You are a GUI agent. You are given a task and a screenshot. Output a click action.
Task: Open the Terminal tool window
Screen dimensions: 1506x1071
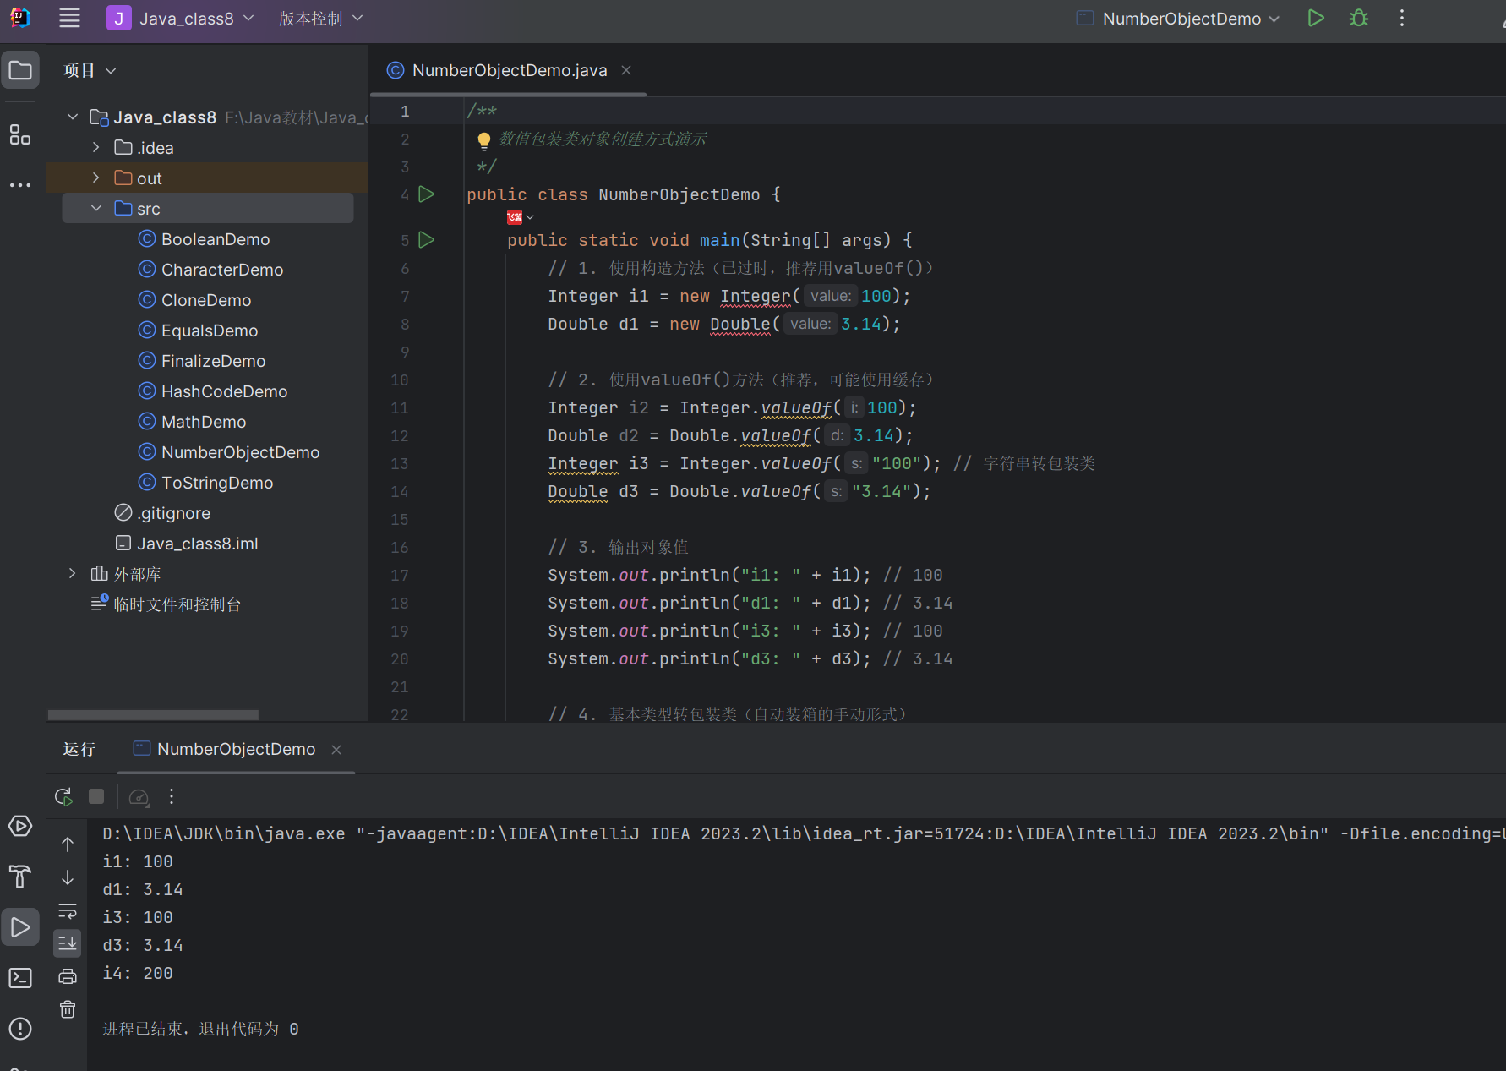[x=20, y=978]
